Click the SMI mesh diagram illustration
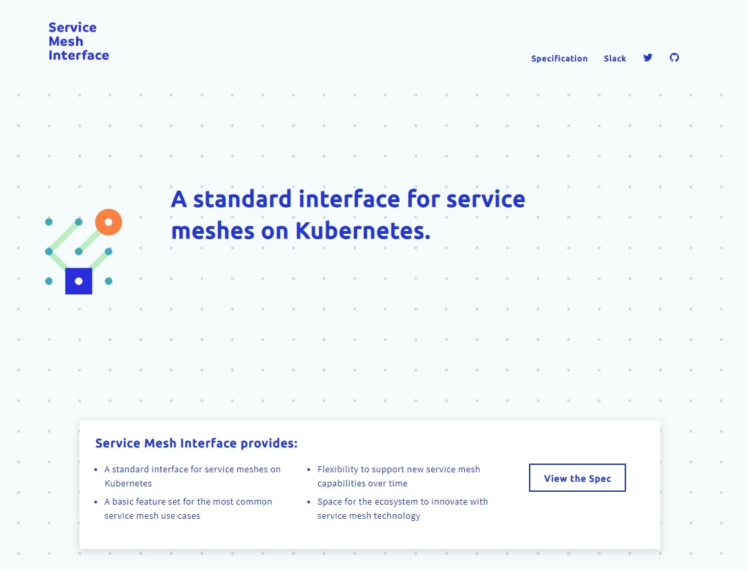 click(x=84, y=251)
